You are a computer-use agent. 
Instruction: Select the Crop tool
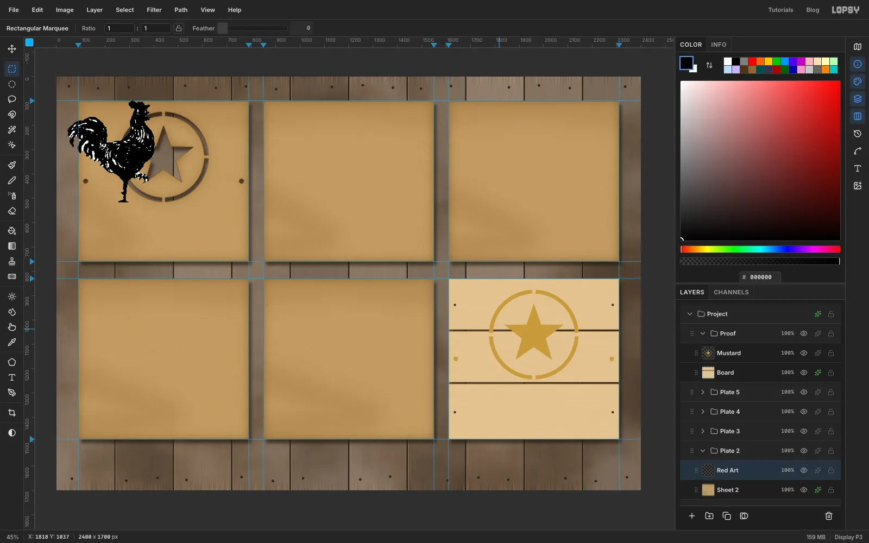click(12, 413)
